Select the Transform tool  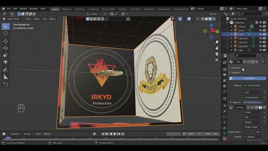[5, 62]
